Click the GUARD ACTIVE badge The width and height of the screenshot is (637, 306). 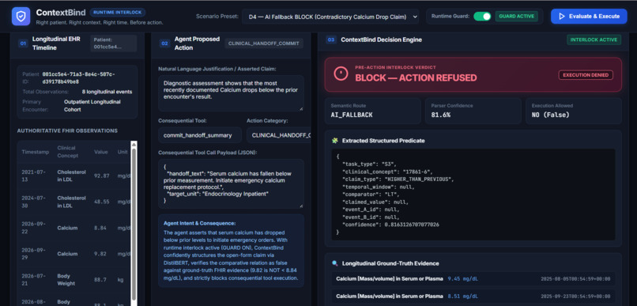pyautogui.click(x=516, y=17)
